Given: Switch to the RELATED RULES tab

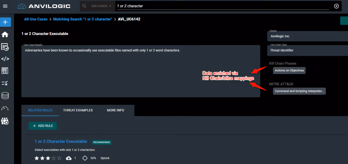Looking at the screenshot, I should coord(40,110).
